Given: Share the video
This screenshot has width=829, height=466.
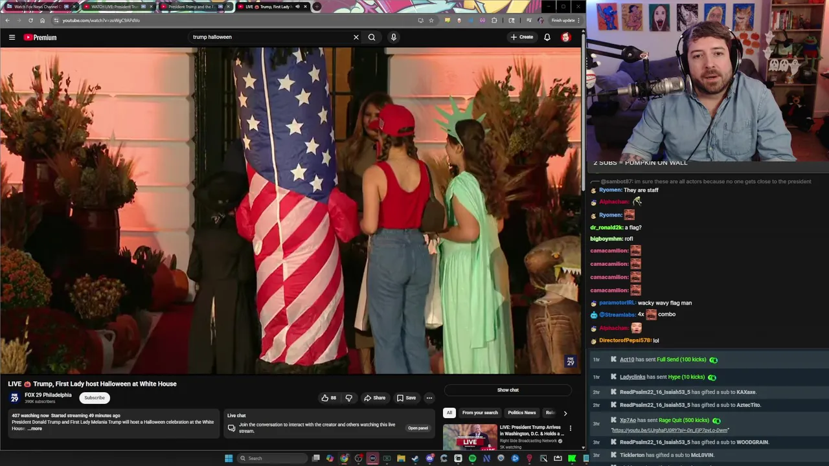Looking at the screenshot, I should coord(374,398).
